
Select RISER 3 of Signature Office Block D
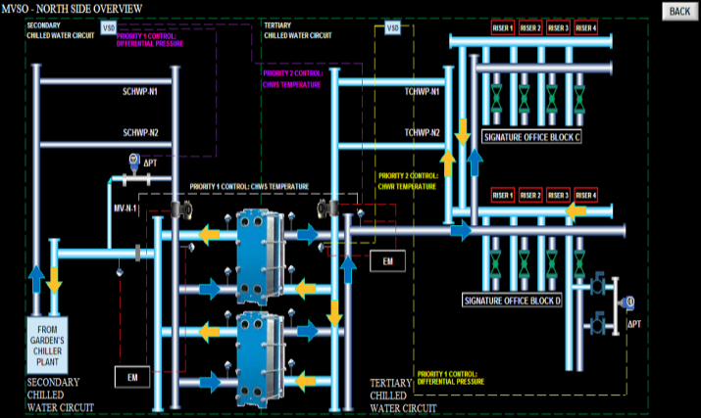[558, 195]
